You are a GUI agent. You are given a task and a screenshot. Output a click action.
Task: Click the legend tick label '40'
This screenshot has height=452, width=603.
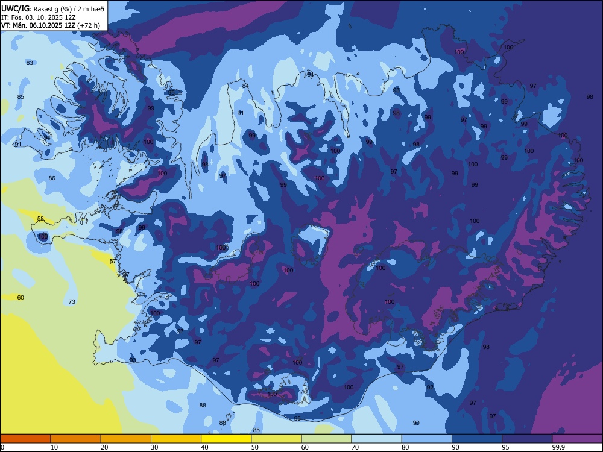pos(204,447)
